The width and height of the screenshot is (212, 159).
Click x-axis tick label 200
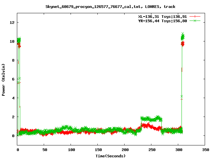[125, 150]
